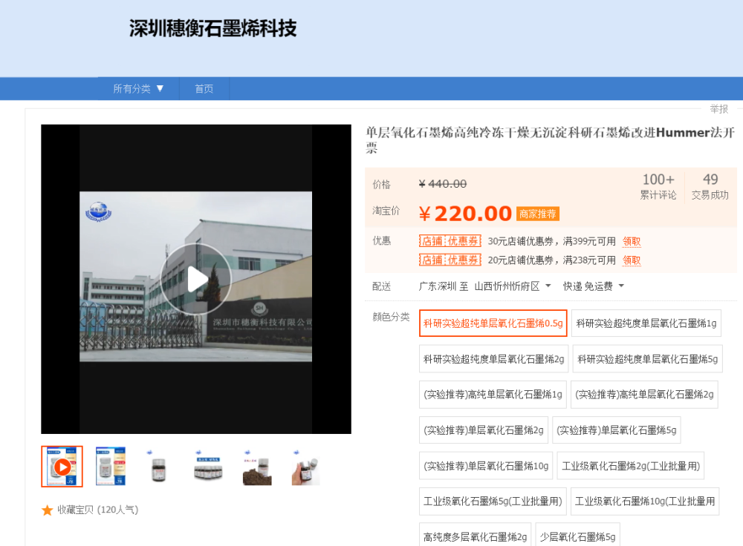Select the 工业级氧化石墨烯5g(工业批量用) variant

[491, 501]
